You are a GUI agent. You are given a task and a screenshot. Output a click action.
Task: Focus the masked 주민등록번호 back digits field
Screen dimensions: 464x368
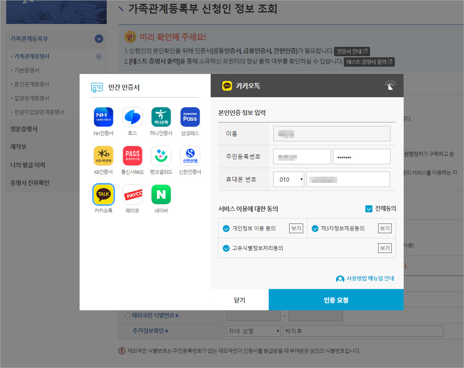[362, 156]
